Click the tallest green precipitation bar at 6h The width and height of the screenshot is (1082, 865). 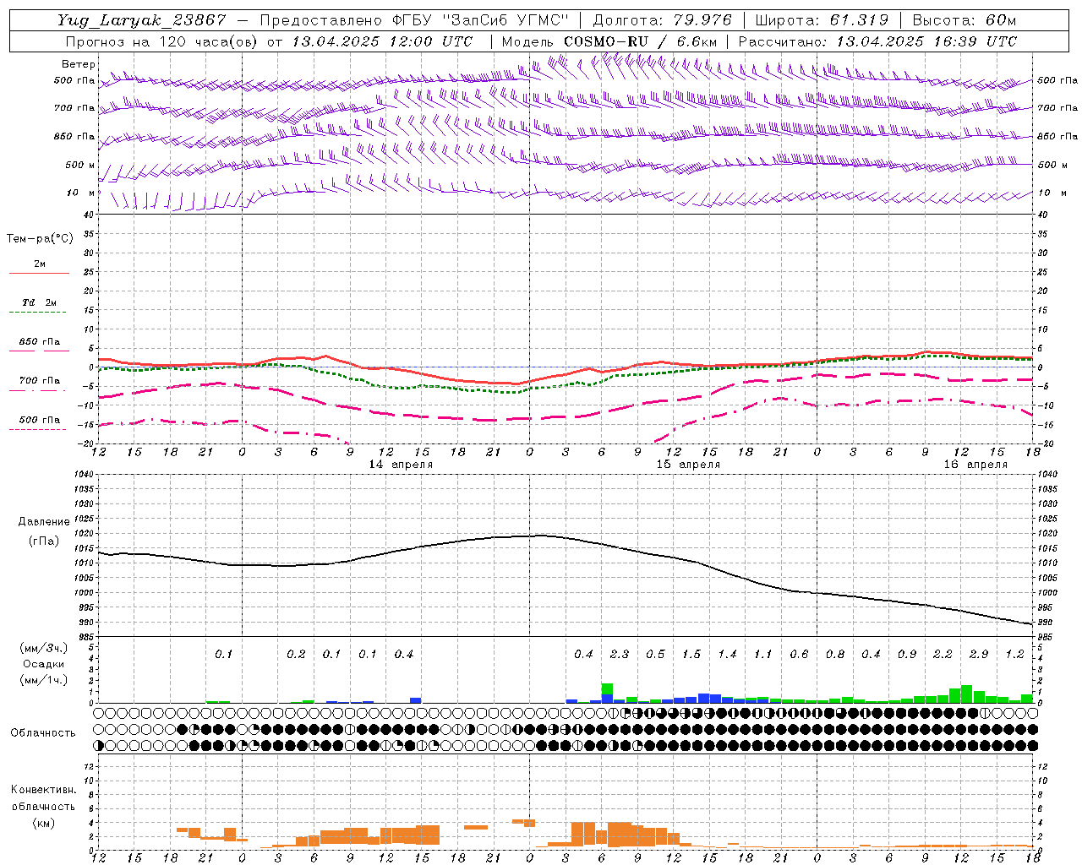(607, 688)
